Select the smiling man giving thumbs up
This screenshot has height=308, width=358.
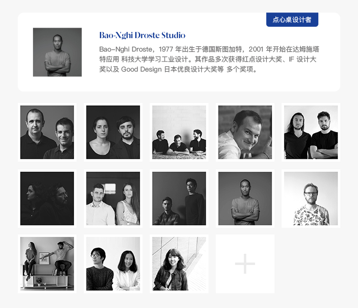point(245,132)
